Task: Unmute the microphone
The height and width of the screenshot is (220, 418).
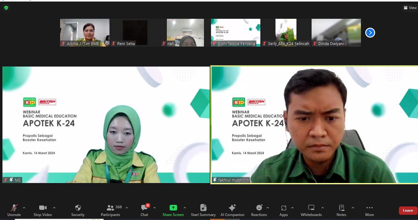Action: pyautogui.click(x=14, y=210)
